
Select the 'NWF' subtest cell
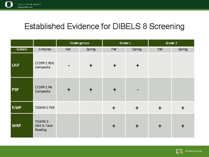pyautogui.click(x=22, y=108)
